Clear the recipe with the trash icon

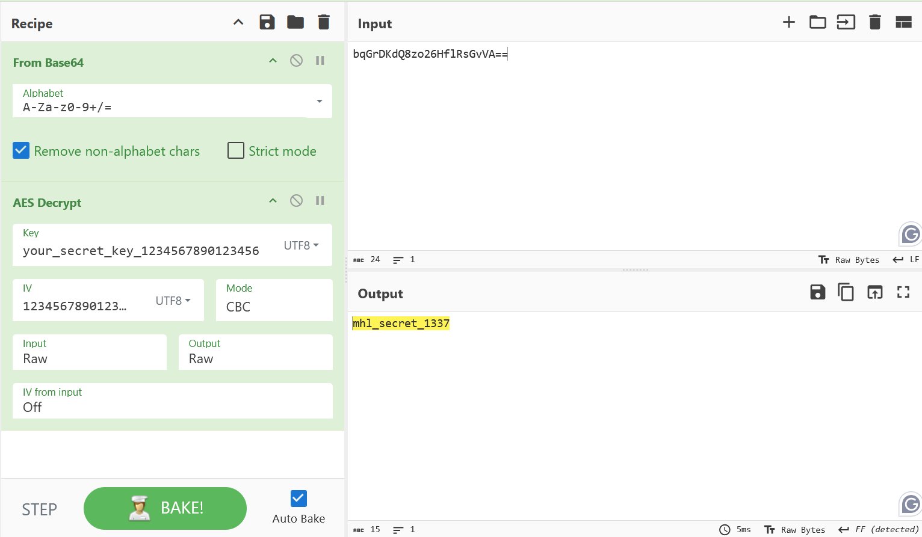pyautogui.click(x=324, y=23)
